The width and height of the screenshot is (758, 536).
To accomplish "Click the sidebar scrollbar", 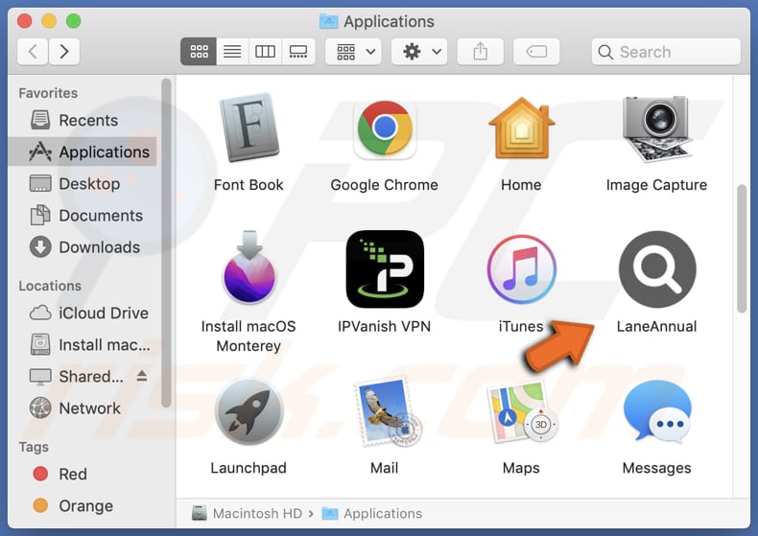I will (166, 243).
